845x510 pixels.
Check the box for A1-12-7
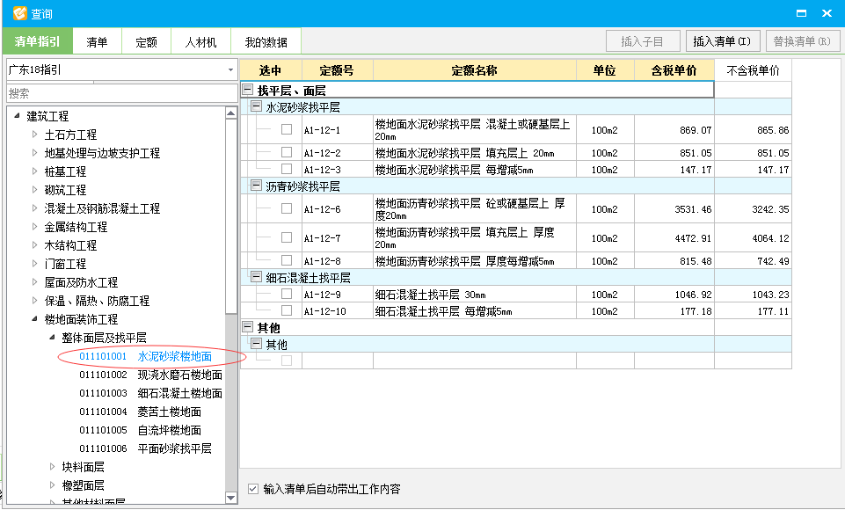[287, 237]
